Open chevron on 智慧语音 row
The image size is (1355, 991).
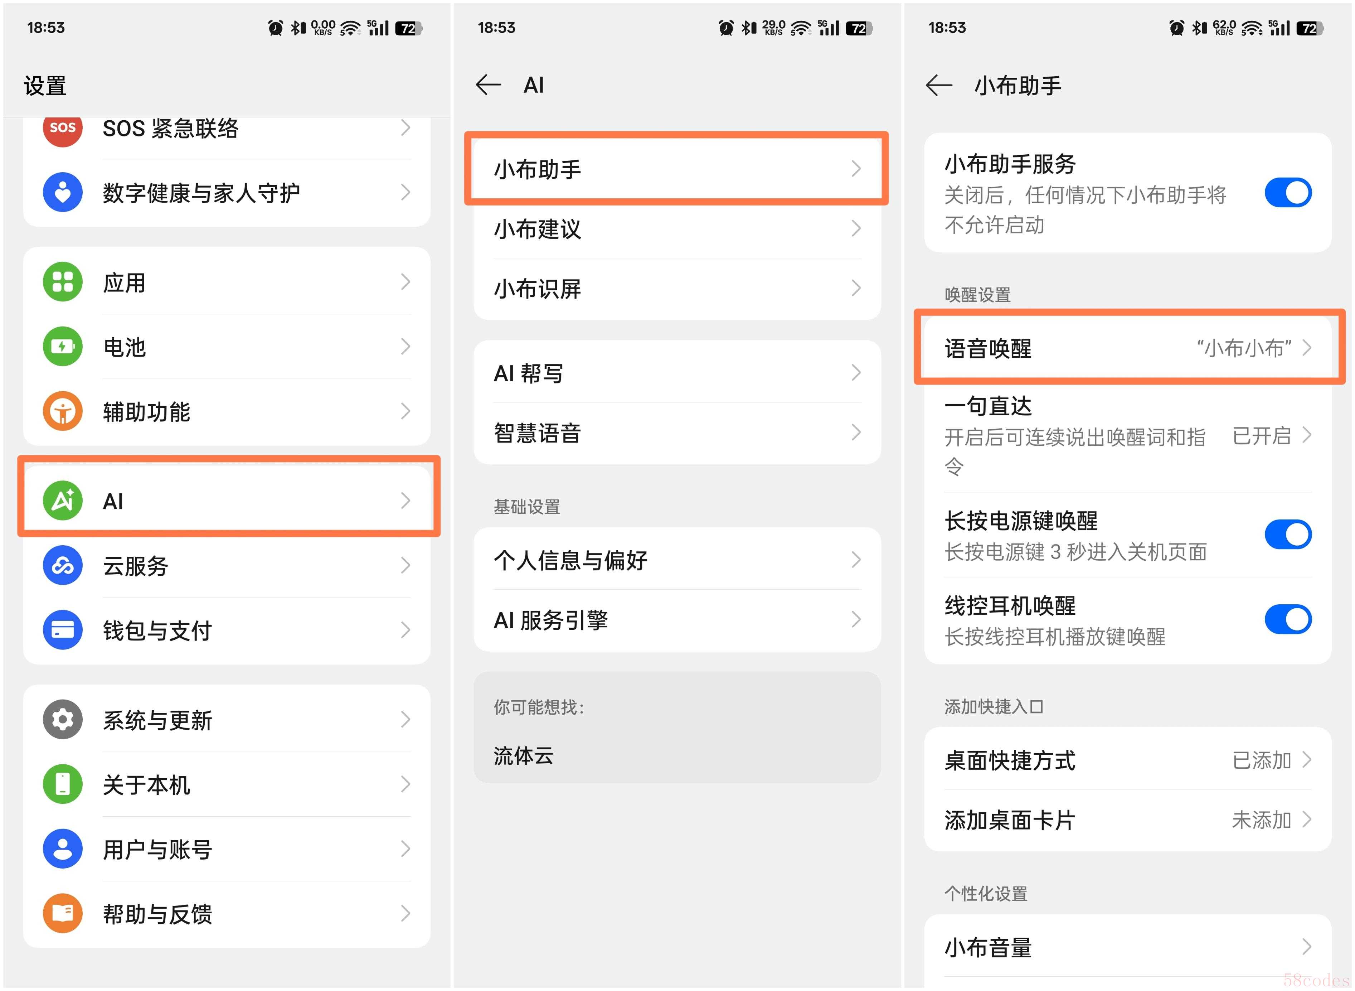click(x=856, y=432)
